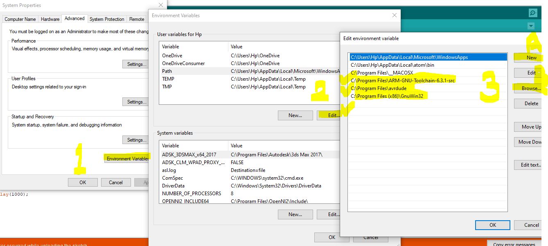Select the OneDriveConsumer user variable row
The height and width of the screenshot is (246, 548).
pos(250,63)
